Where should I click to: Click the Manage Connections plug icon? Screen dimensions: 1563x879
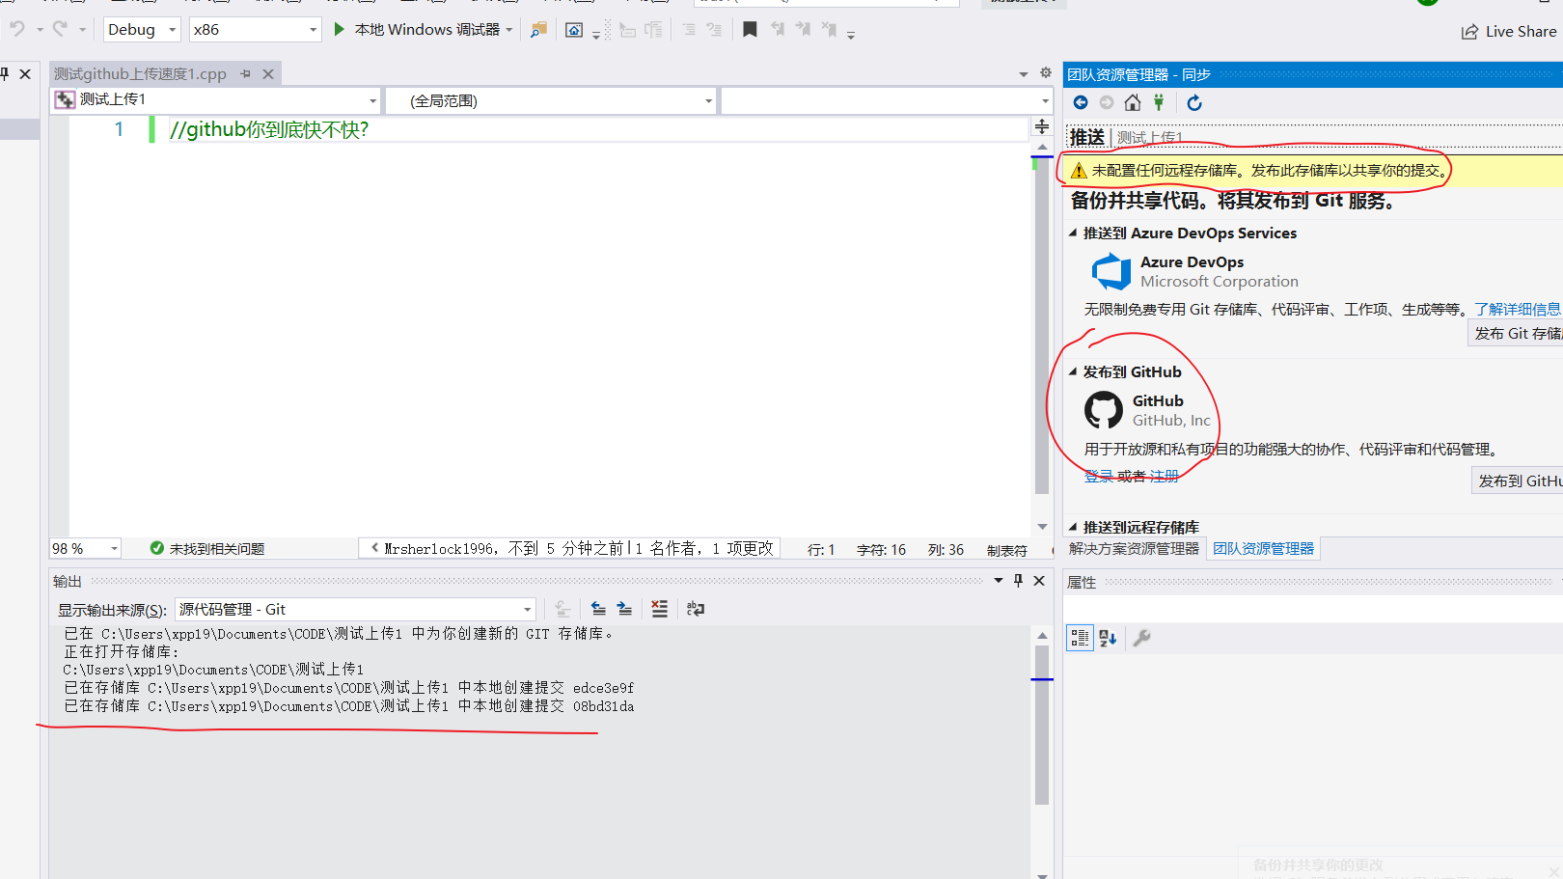(x=1159, y=103)
